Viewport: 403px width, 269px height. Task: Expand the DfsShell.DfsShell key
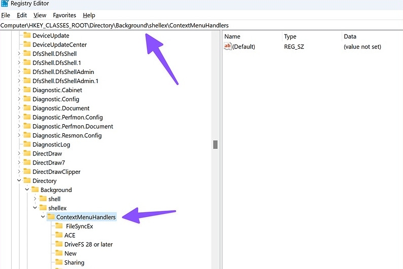click(19, 54)
